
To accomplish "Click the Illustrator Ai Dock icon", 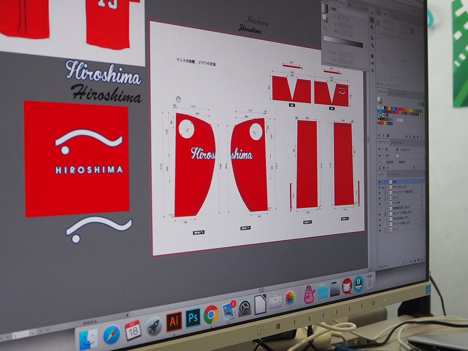I will pyautogui.click(x=174, y=322).
